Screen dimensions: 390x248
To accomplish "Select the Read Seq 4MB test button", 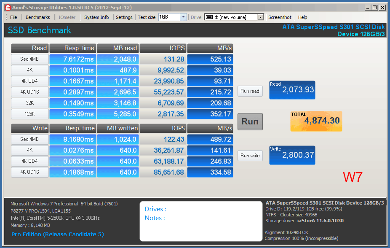I will [29, 59].
